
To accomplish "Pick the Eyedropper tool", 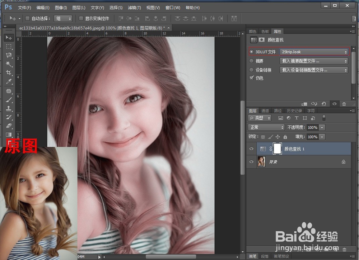I will pos(9,82).
